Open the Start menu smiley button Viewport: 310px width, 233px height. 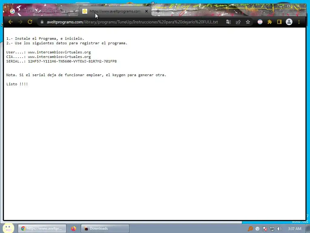[8, 228]
